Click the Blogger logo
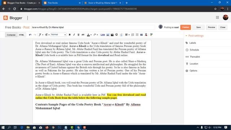 pyautogui.click(x=13, y=18)
